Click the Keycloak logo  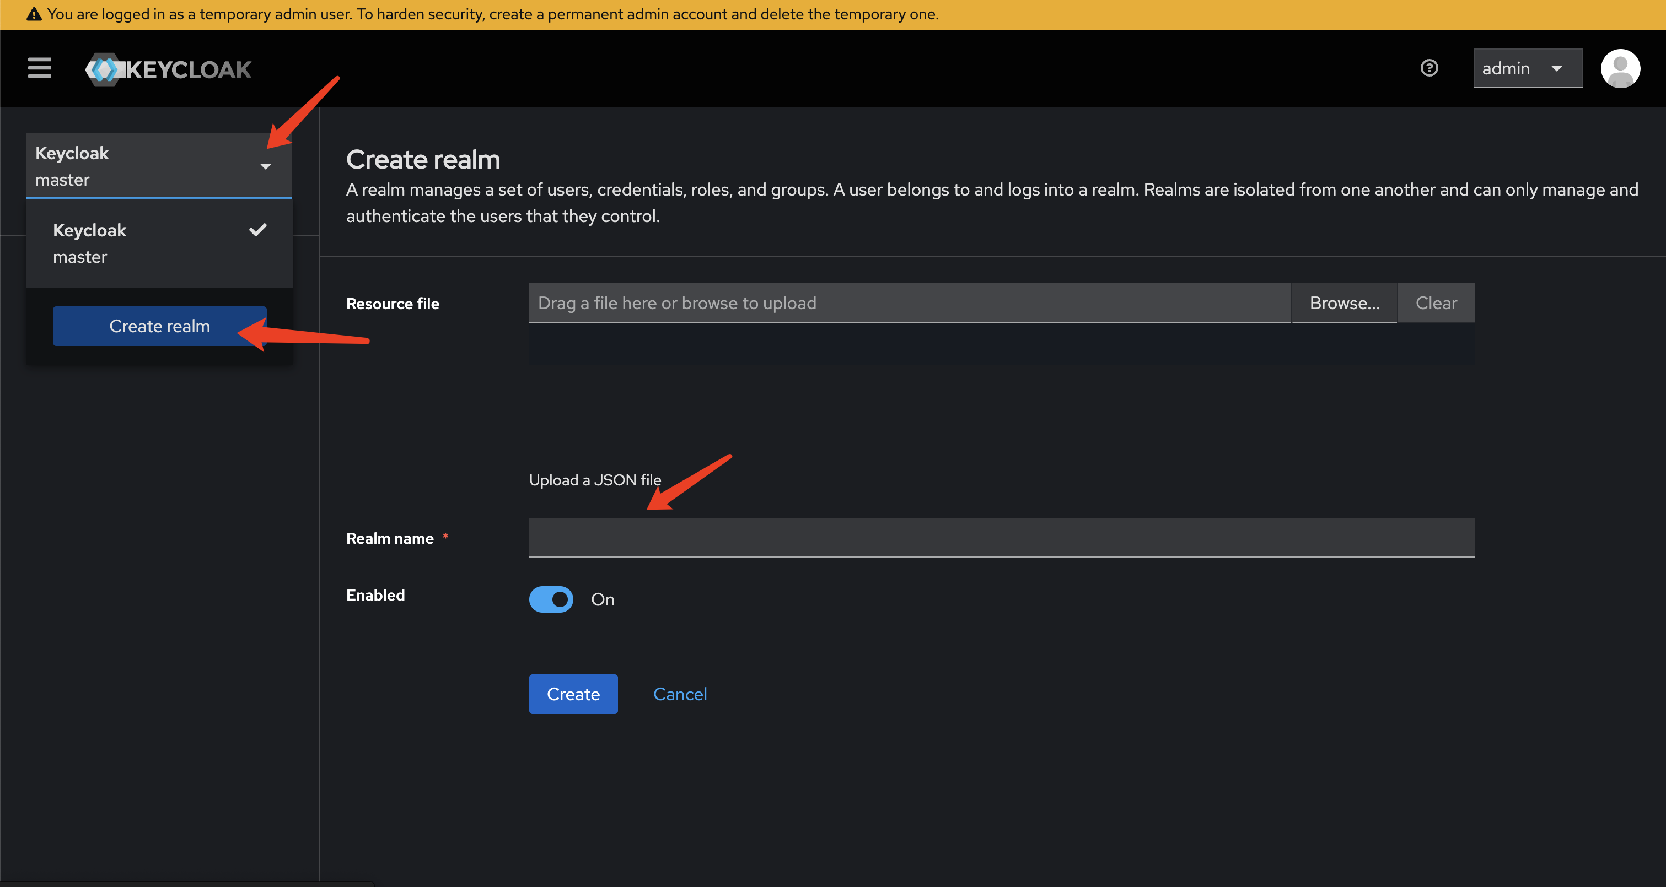[168, 69]
